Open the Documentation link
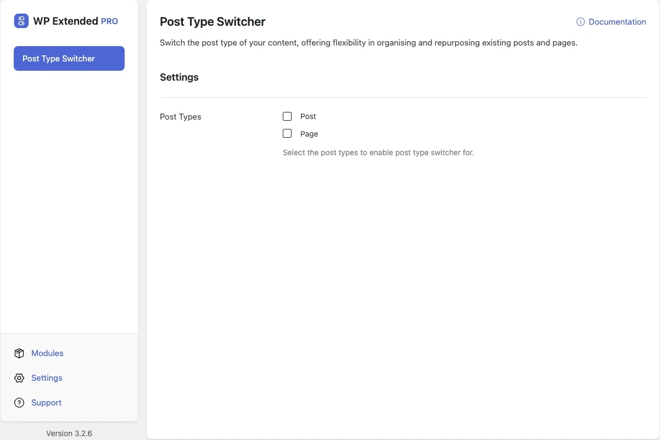This screenshot has height=440, width=660. [617, 22]
